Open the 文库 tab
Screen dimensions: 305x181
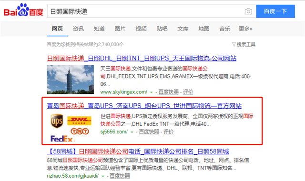coord(183,29)
